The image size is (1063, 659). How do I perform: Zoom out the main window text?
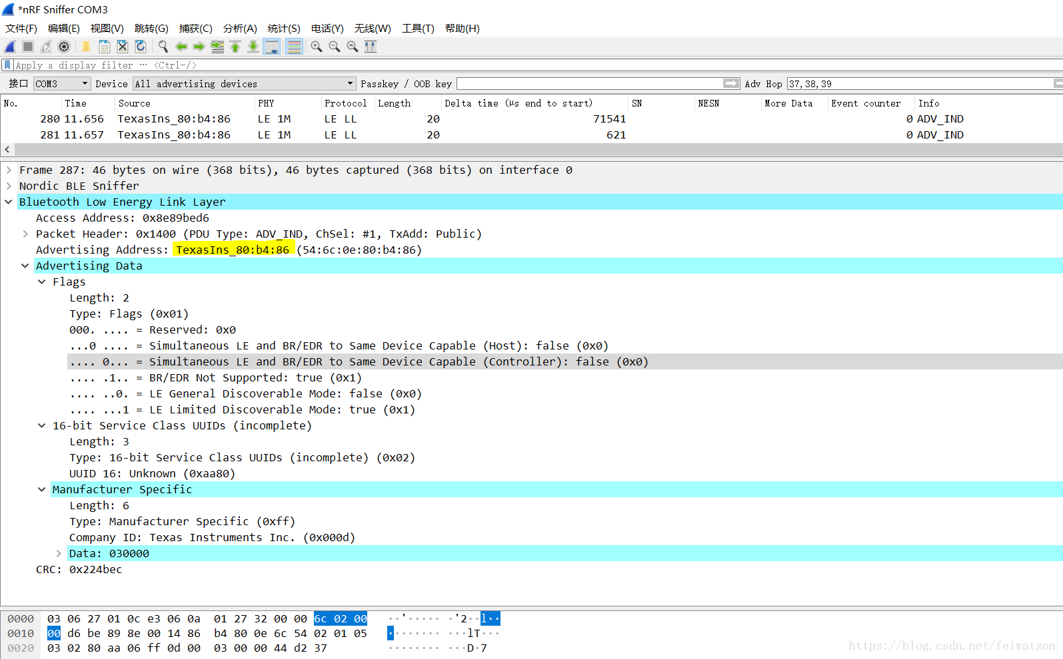[335, 47]
